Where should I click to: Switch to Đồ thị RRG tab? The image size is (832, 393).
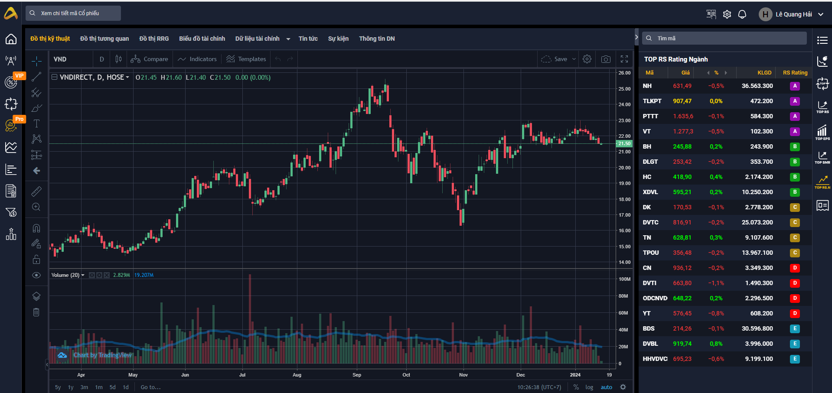[154, 39]
